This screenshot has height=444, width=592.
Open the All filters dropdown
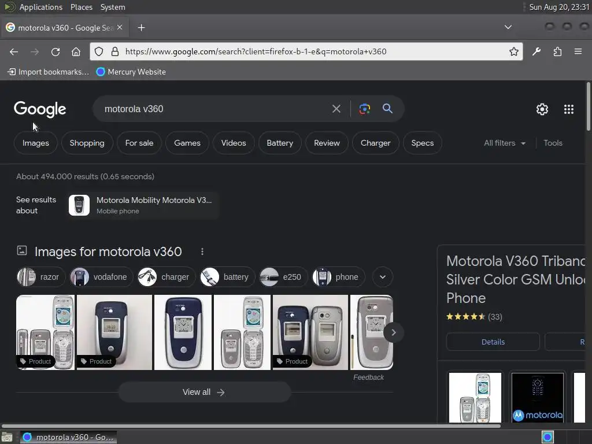(504, 143)
